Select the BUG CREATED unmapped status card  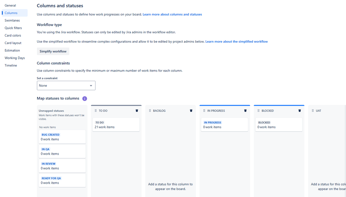pyautogui.click(x=62, y=137)
